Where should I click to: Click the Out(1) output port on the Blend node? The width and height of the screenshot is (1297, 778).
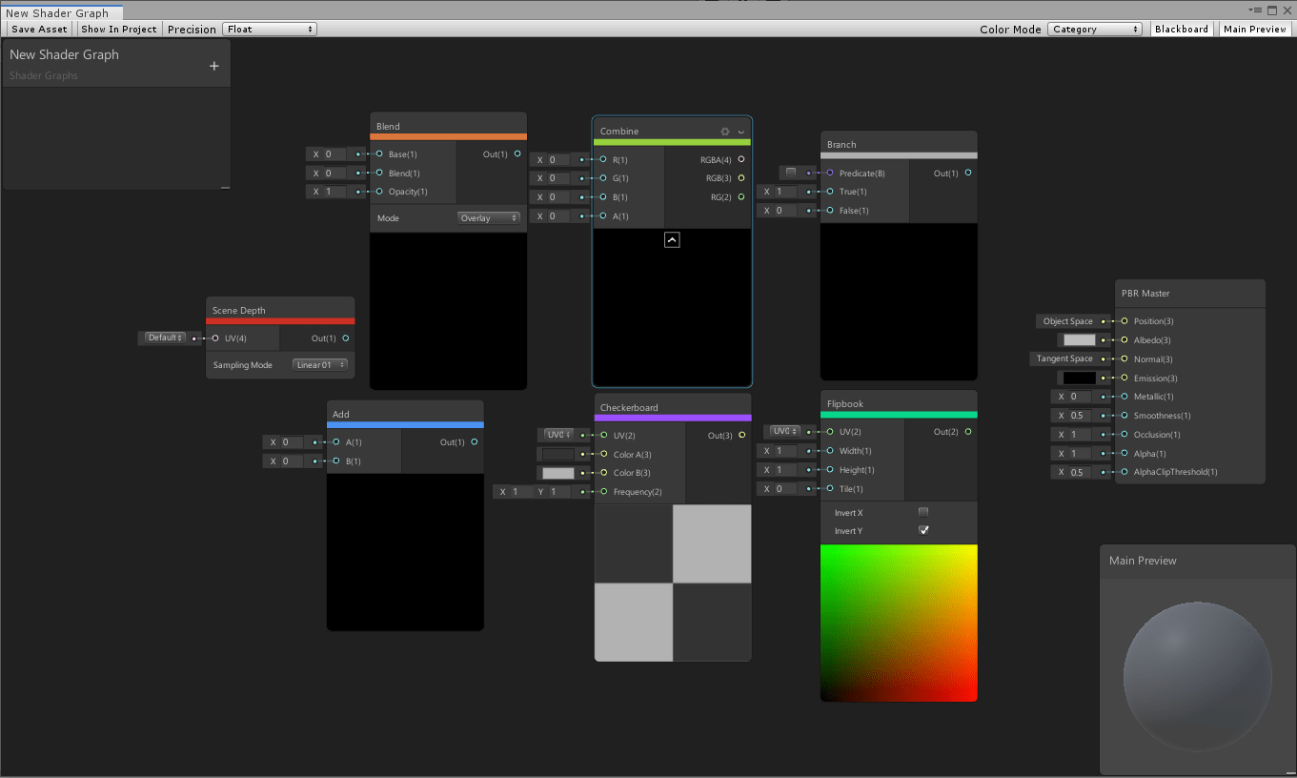point(516,154)
